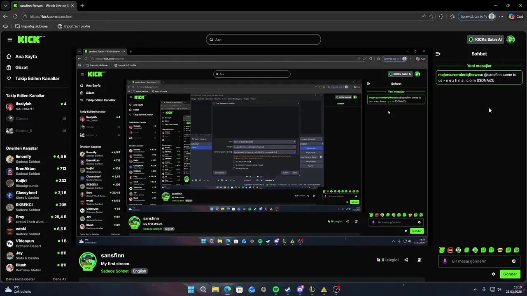
Task: Click the 0 İzleyici viewer count
Action: (387, 260)
